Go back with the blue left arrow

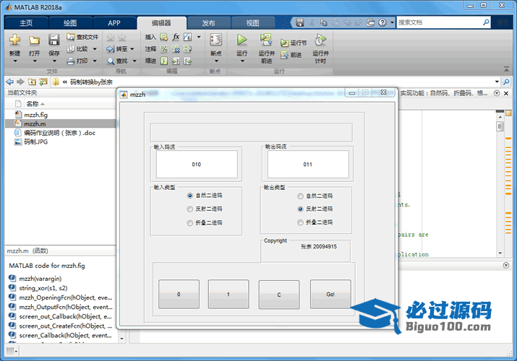click(x=10, y=82)
